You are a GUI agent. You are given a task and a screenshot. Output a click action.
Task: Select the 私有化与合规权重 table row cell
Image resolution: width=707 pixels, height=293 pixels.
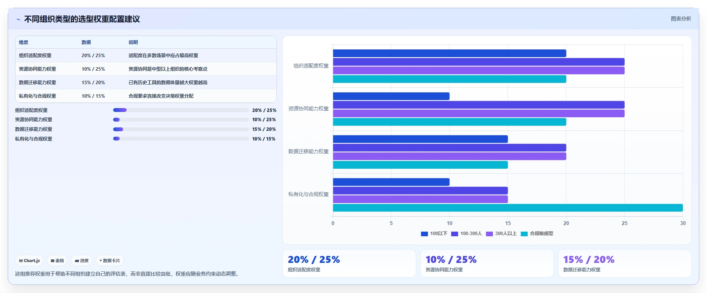pyautogui.click(x=37, y=96)
